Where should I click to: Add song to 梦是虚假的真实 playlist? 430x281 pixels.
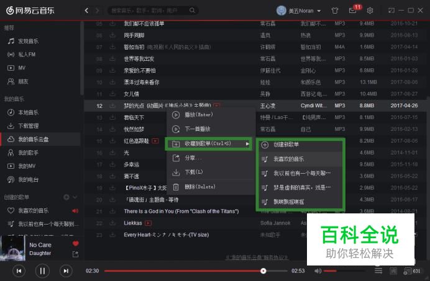(300, 187)
